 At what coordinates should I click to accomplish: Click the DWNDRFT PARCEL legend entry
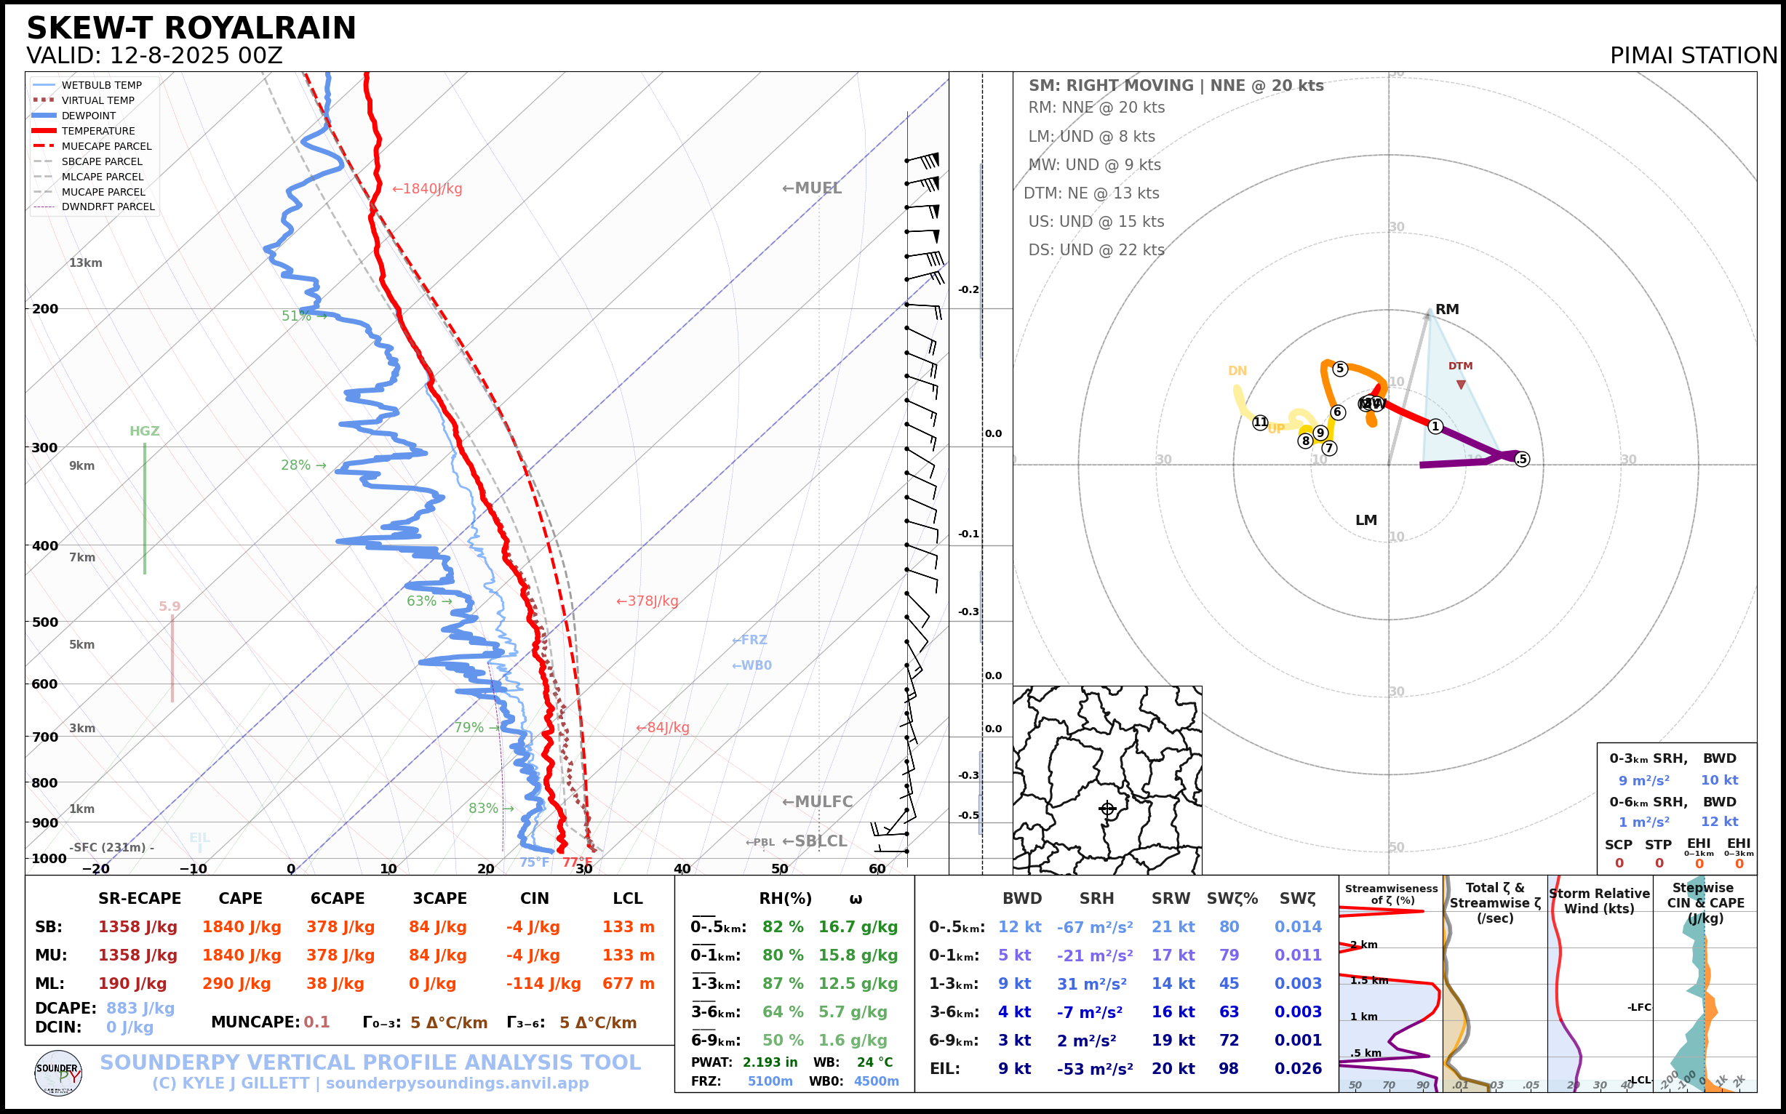(108, 207)
